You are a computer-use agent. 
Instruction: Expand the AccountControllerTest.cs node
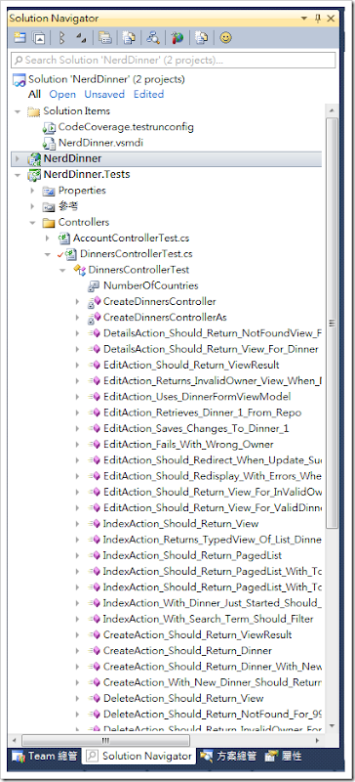(x=47, y=239)
